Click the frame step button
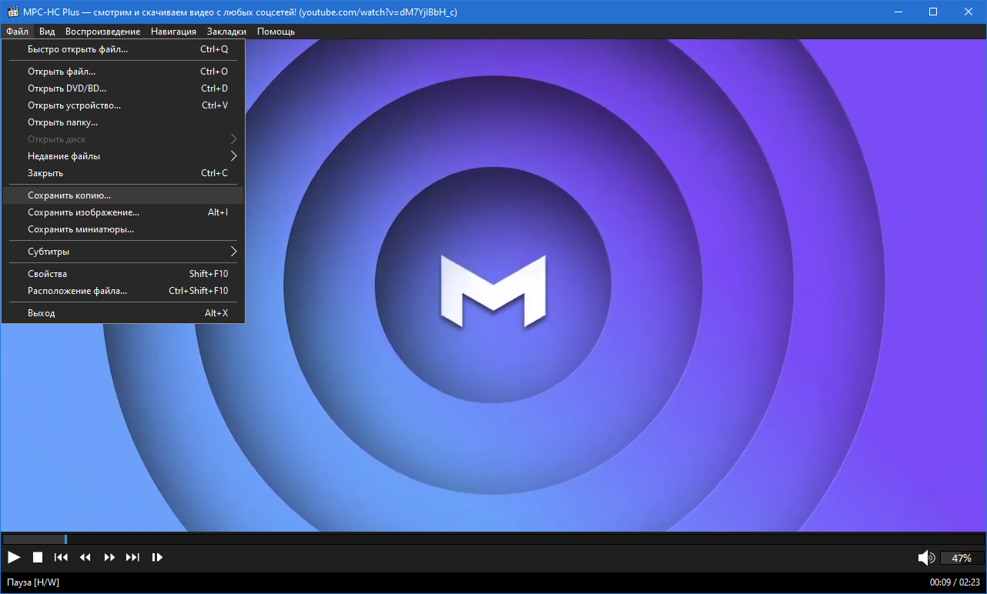The height and width of the screenshot is (594, 987). [x=157, y=557]
